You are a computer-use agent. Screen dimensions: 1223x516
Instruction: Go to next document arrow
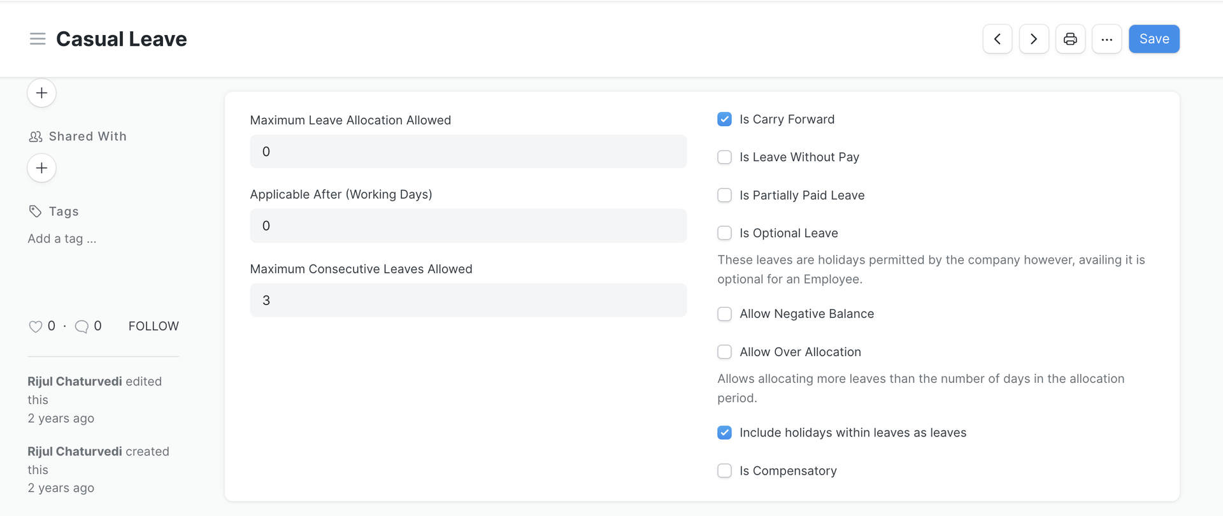point(1034,39)
